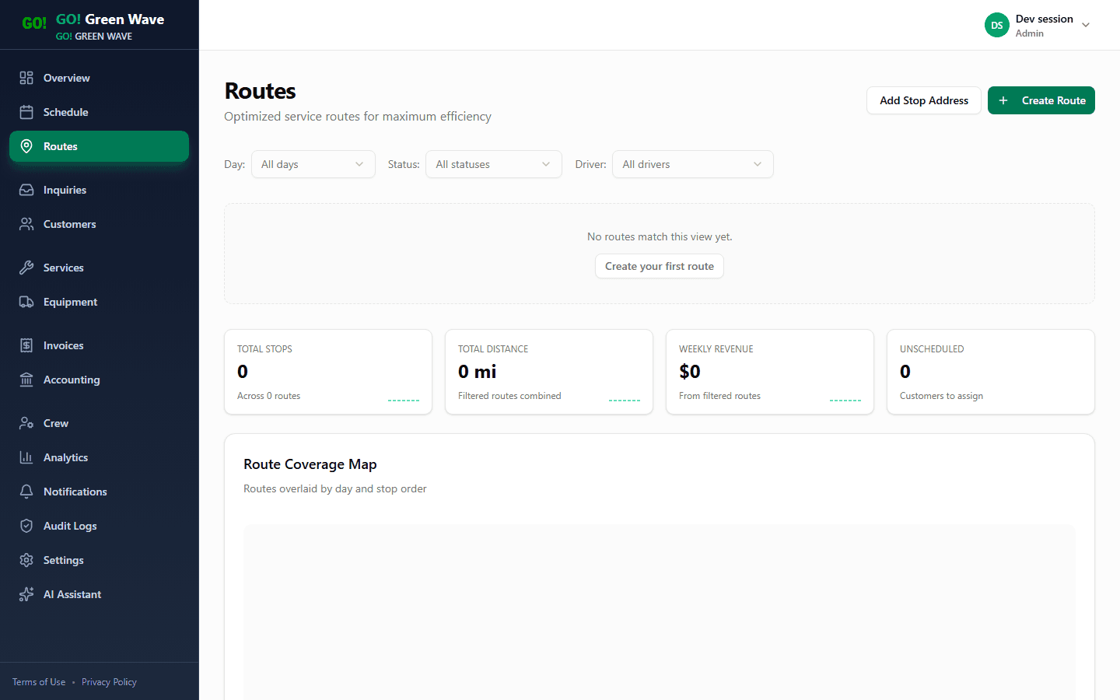Open the Schedule calendar icon
This screenshot has width=1120, height=700.
click(26, 112)
